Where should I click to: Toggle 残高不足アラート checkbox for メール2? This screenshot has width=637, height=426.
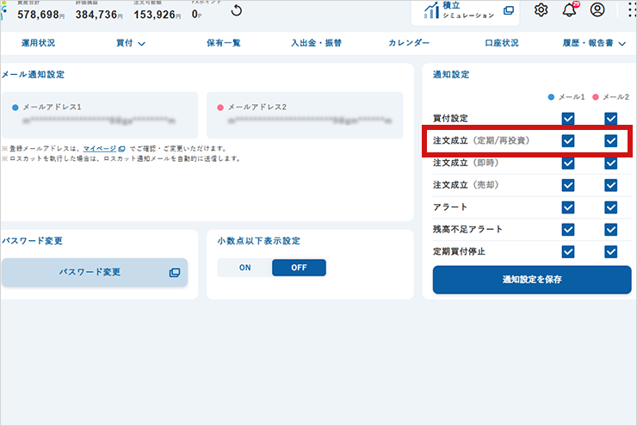[610, 230]
